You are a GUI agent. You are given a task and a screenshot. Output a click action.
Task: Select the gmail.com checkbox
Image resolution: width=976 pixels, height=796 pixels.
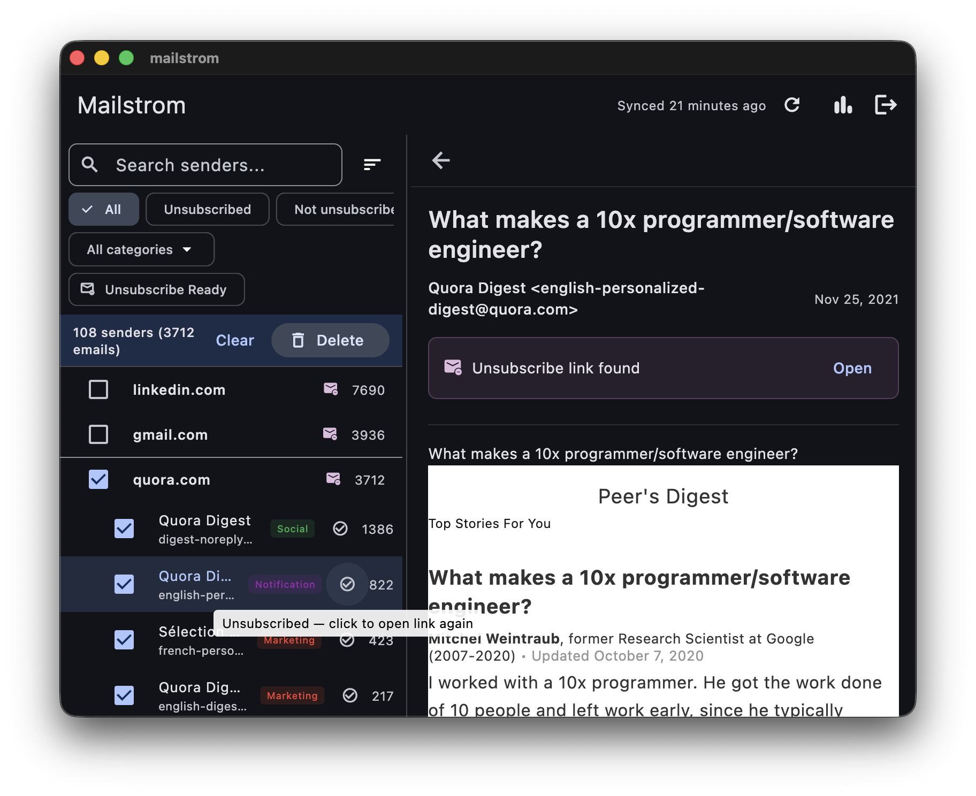click(x=98, y=434)
